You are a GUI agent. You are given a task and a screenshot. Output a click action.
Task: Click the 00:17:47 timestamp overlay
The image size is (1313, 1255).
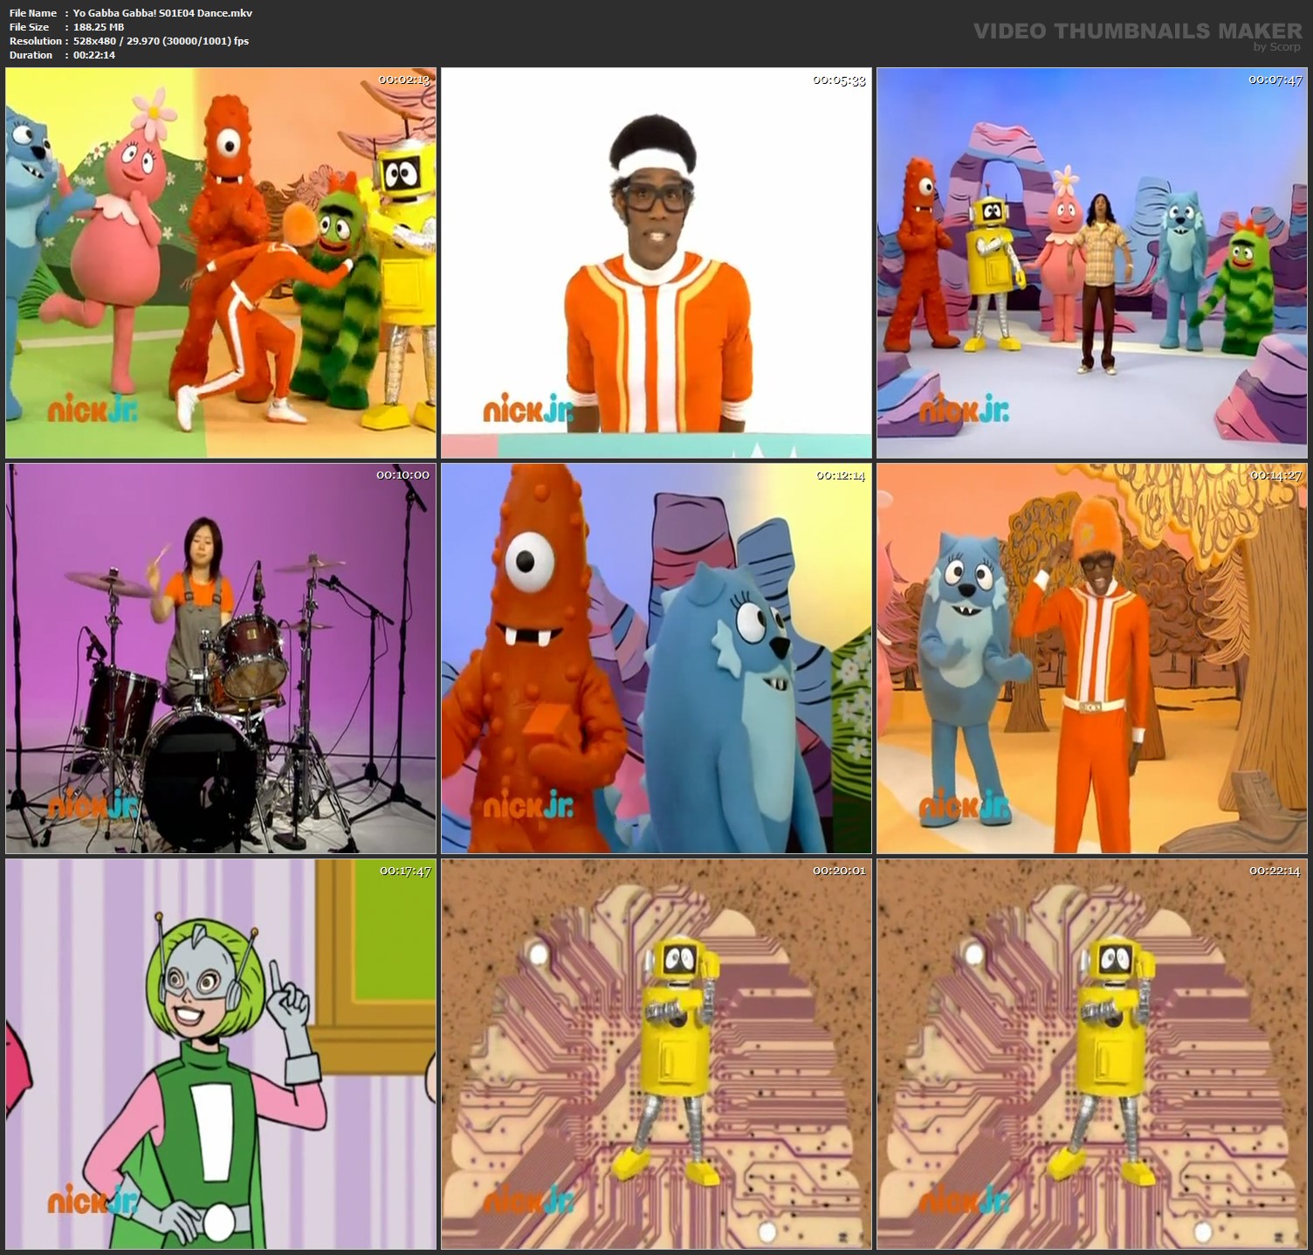click(405, 871)
